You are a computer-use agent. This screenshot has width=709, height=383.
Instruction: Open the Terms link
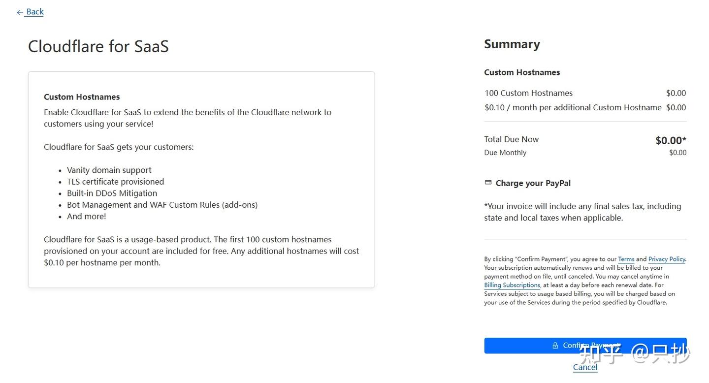pos(626,259)
